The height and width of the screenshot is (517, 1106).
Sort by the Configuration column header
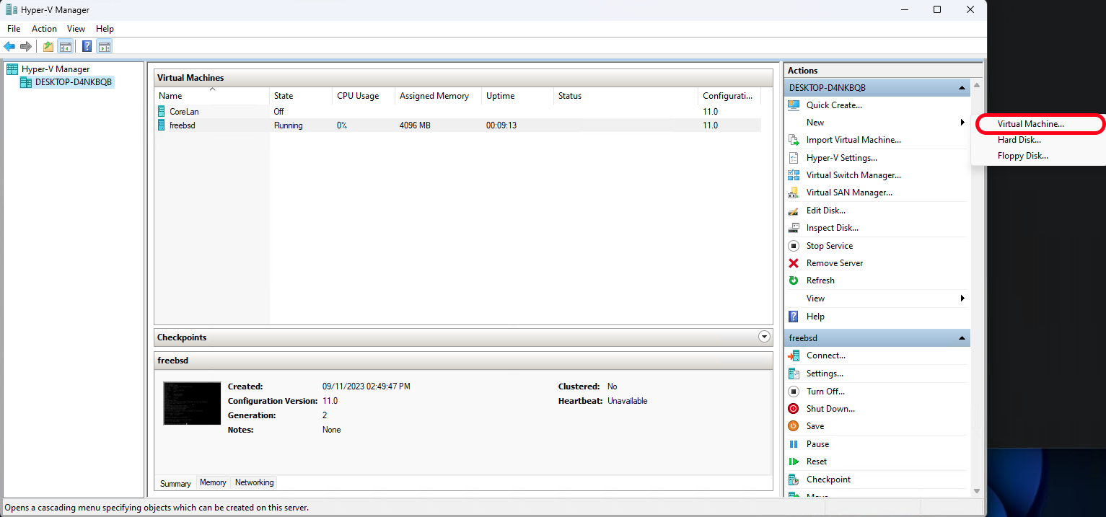(x=729, y=95)
